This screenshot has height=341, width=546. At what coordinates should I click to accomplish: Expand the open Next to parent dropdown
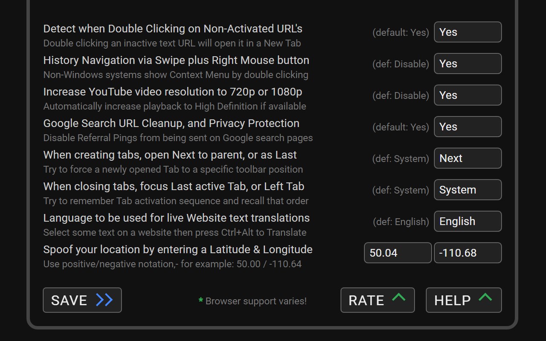[468, 158]
